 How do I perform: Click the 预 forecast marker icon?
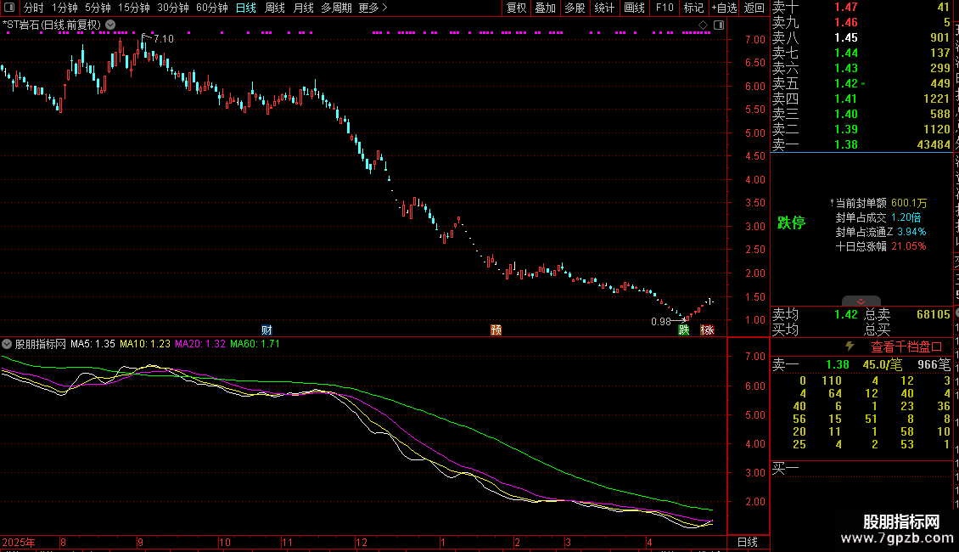496,330
